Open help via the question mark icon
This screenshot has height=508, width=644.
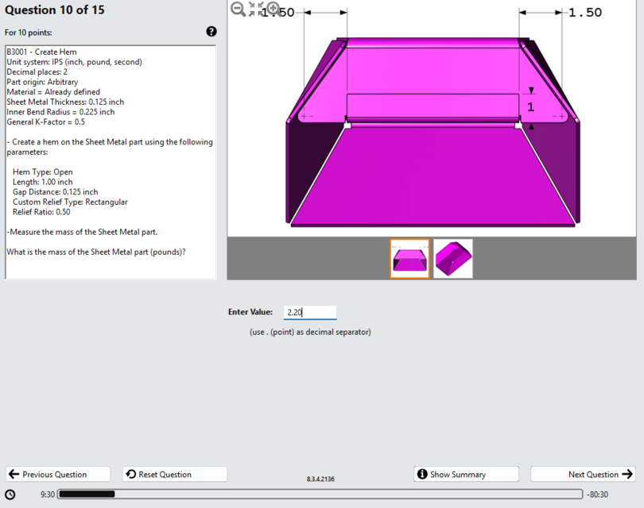211,31
